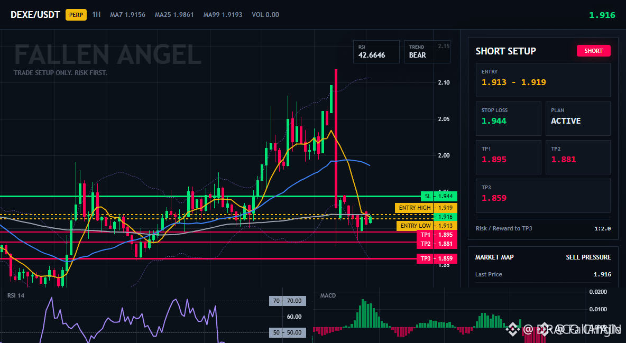Click the TRADE SETUP ONLY. RISK FIRST. subtitle

click(60, 73)
